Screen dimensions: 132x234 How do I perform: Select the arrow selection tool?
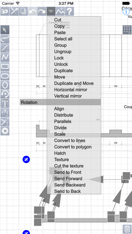pyautogui.click(x=5, y=30)
